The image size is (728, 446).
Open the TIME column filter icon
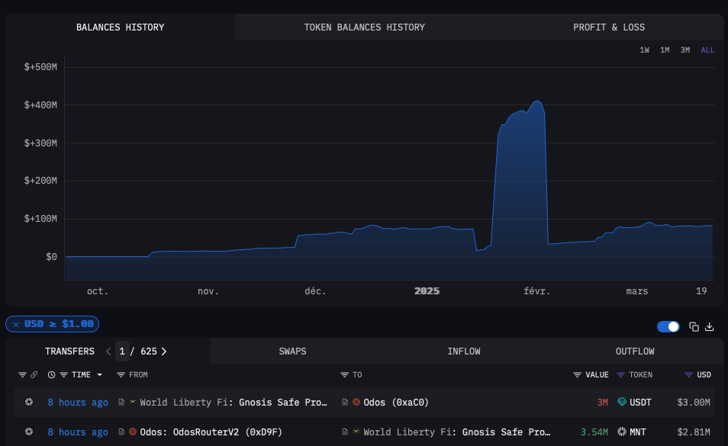64,374
